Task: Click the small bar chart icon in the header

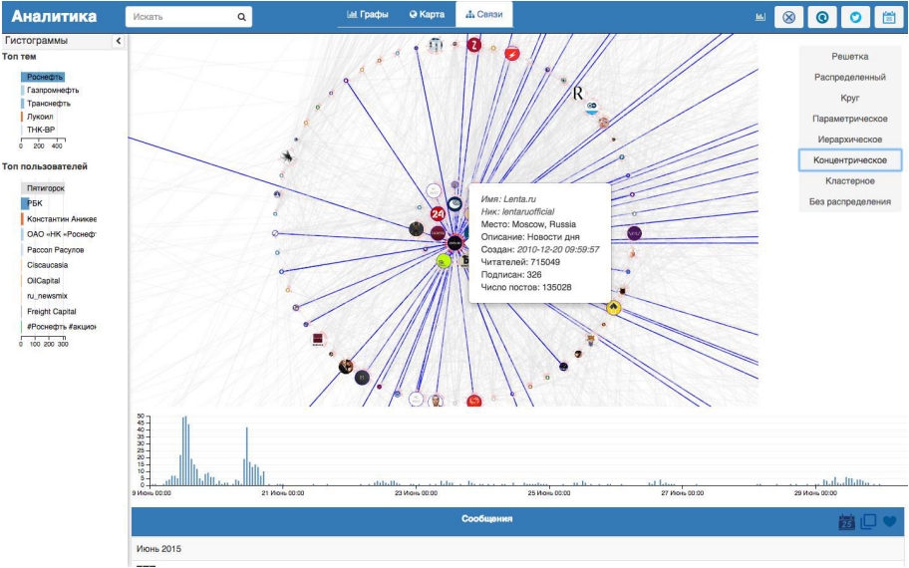Action: point(760,17)
